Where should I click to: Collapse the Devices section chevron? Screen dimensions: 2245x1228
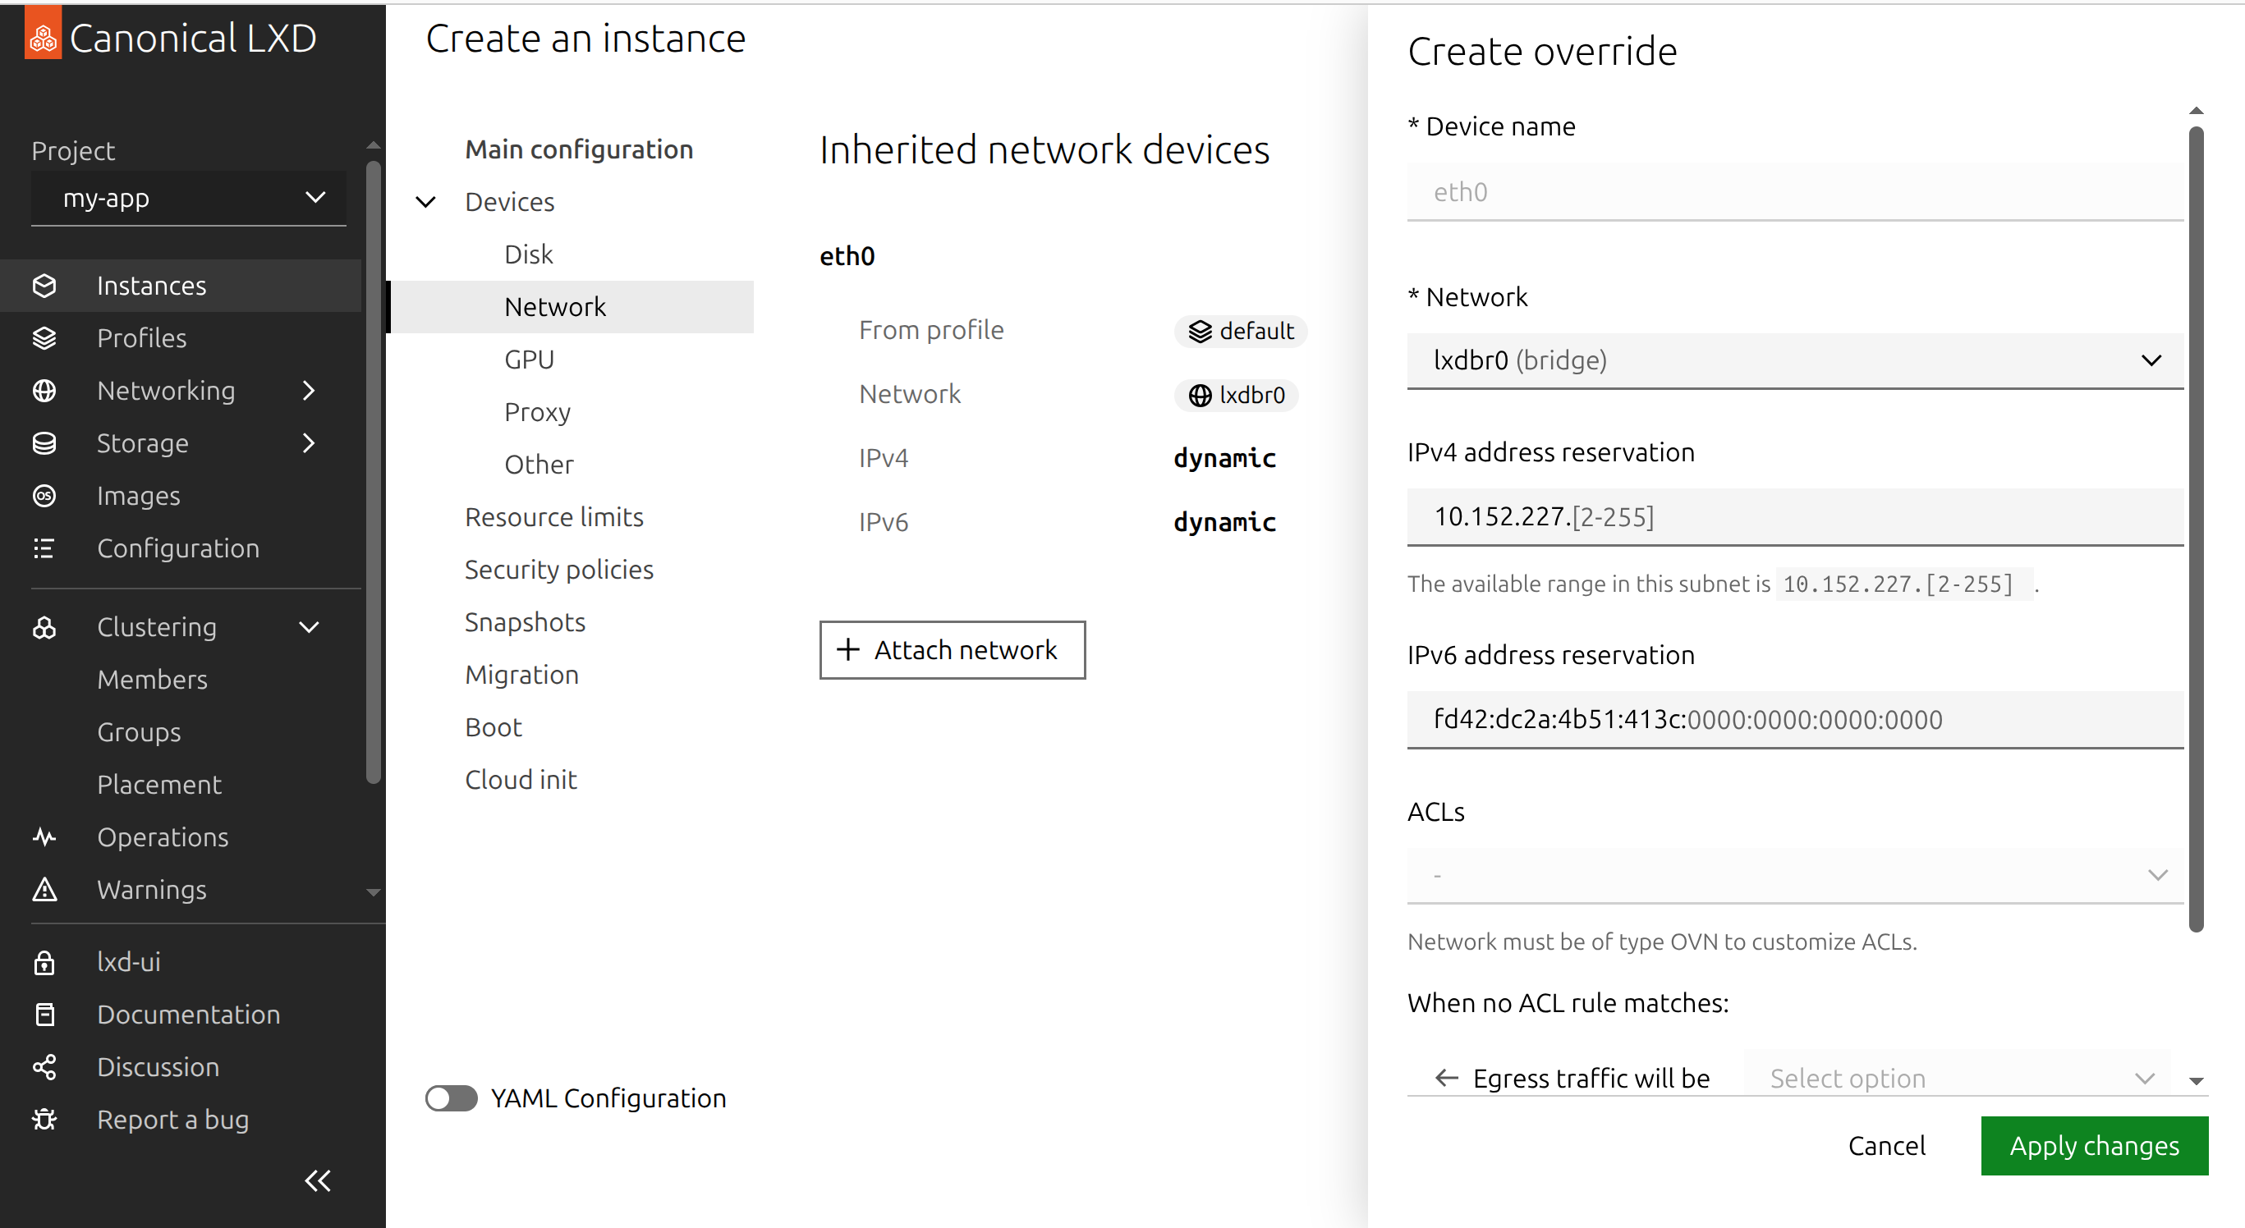(426, 202)
